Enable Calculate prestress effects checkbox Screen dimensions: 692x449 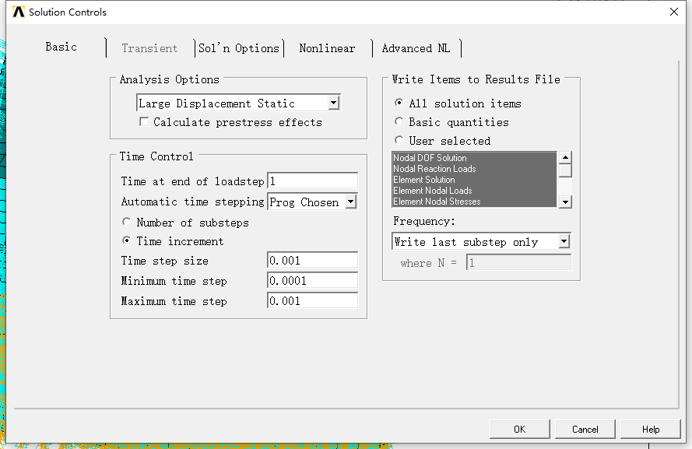[144, 121]
